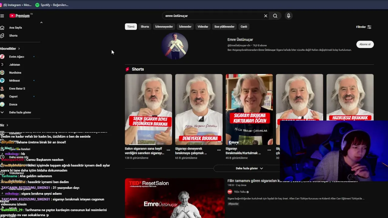The height and width of the screenshot is (218, 388).
Task: Open the Siz section chevron
Action: coord(7,125)
